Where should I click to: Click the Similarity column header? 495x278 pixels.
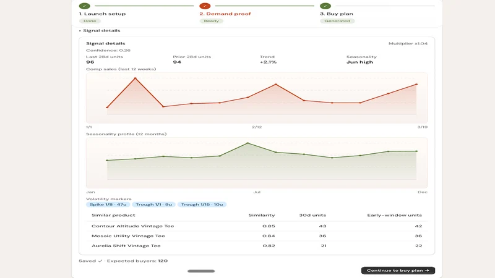pyautogui.click(x=261, y=215)
